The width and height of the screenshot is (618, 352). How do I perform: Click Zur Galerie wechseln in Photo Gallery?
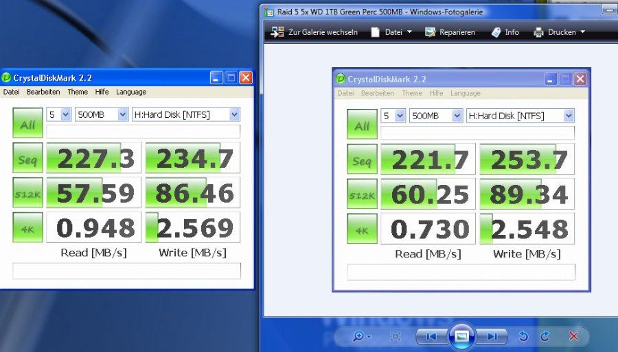tap(314, 32)
